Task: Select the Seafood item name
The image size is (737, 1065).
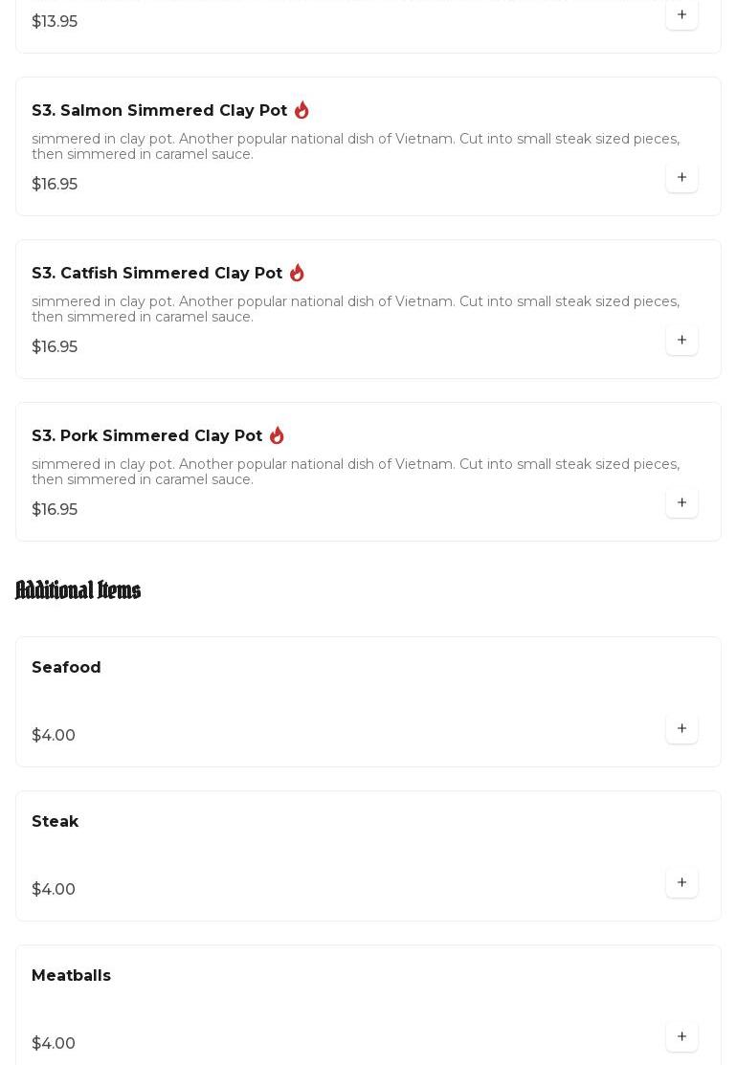Action: (x=66, y=667)
